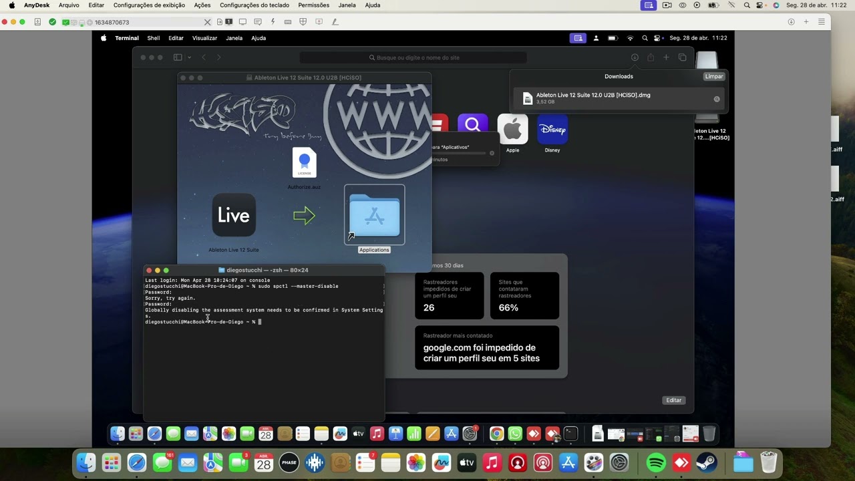Screen dimensions: 855x481
Task: Click the AnyDesk keyboard settings icon
Action: (x=288, y=22)
